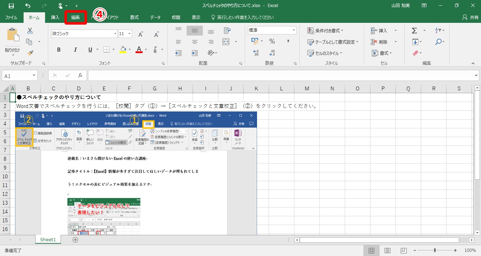Open the font name dropdown
Viewport: 481px width, 256px height.
tap(115, 34)
